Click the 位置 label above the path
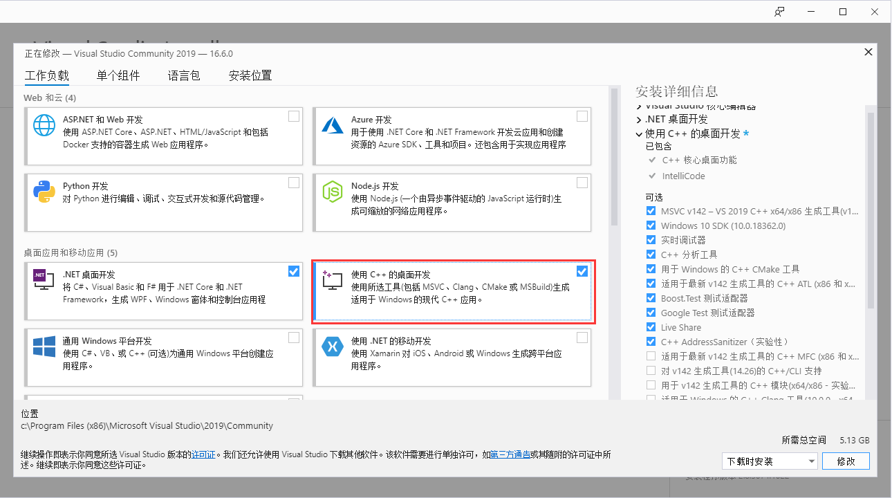Viewport: 892px width, 498px height. 30,413
